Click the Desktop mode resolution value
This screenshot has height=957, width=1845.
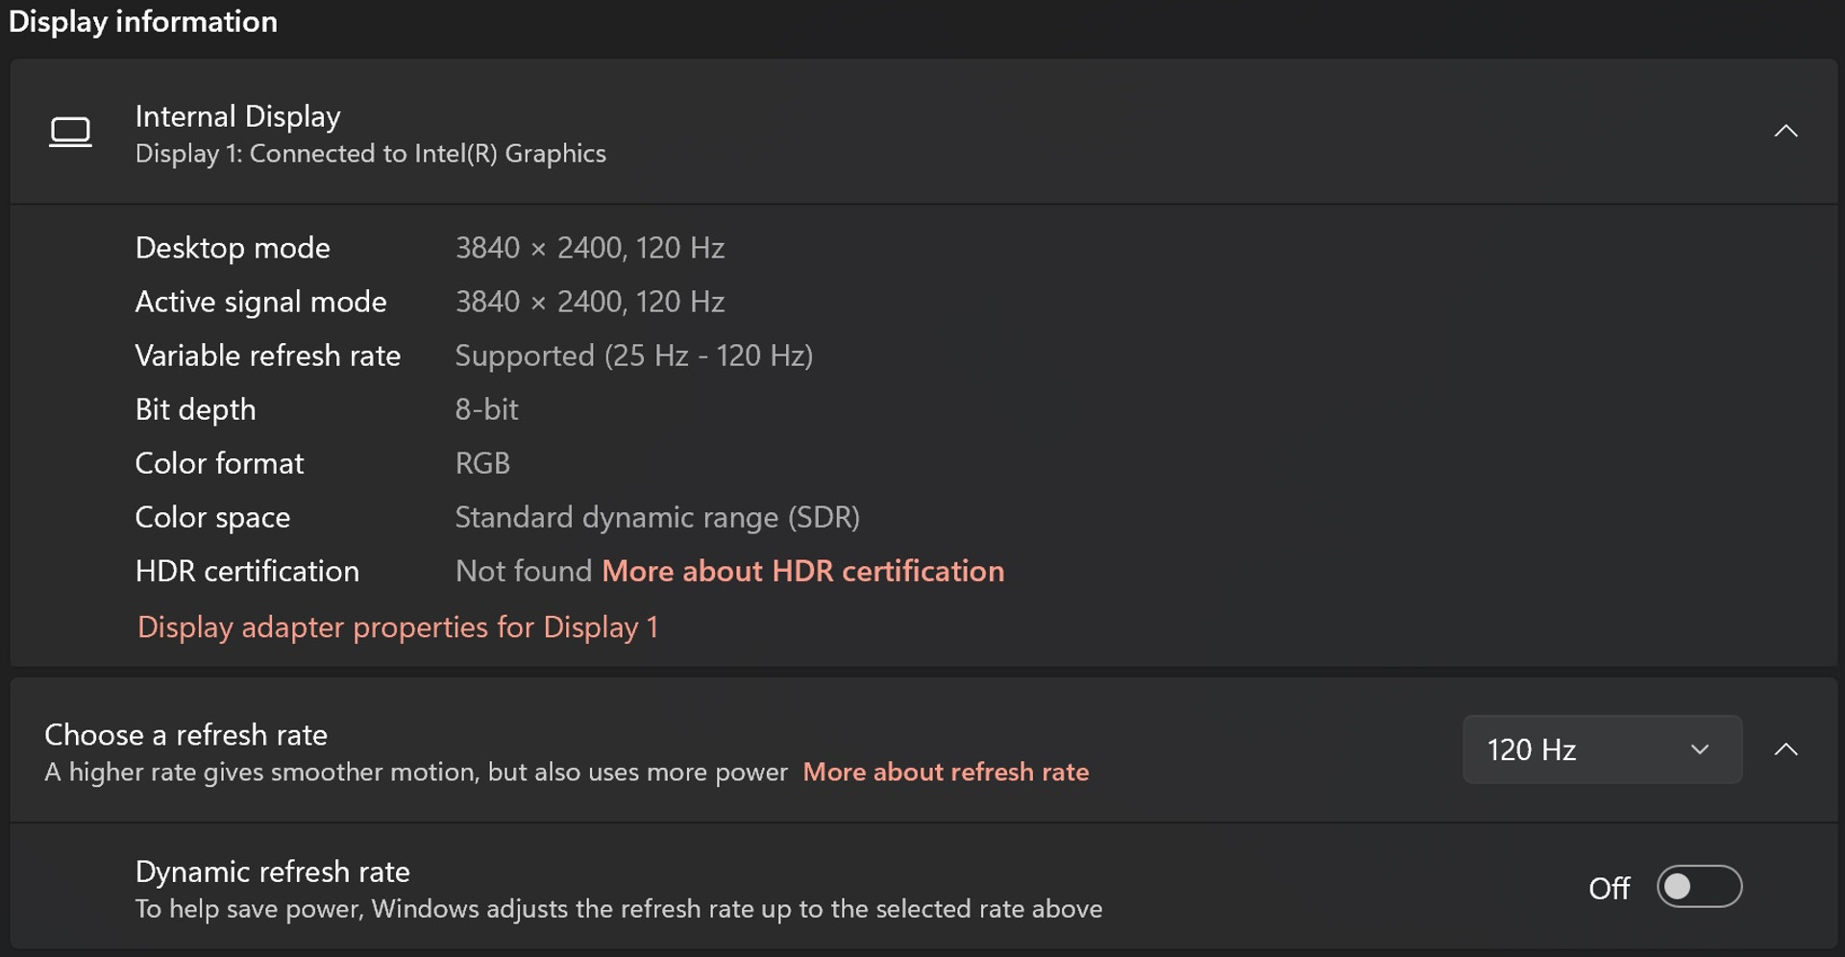589,248
